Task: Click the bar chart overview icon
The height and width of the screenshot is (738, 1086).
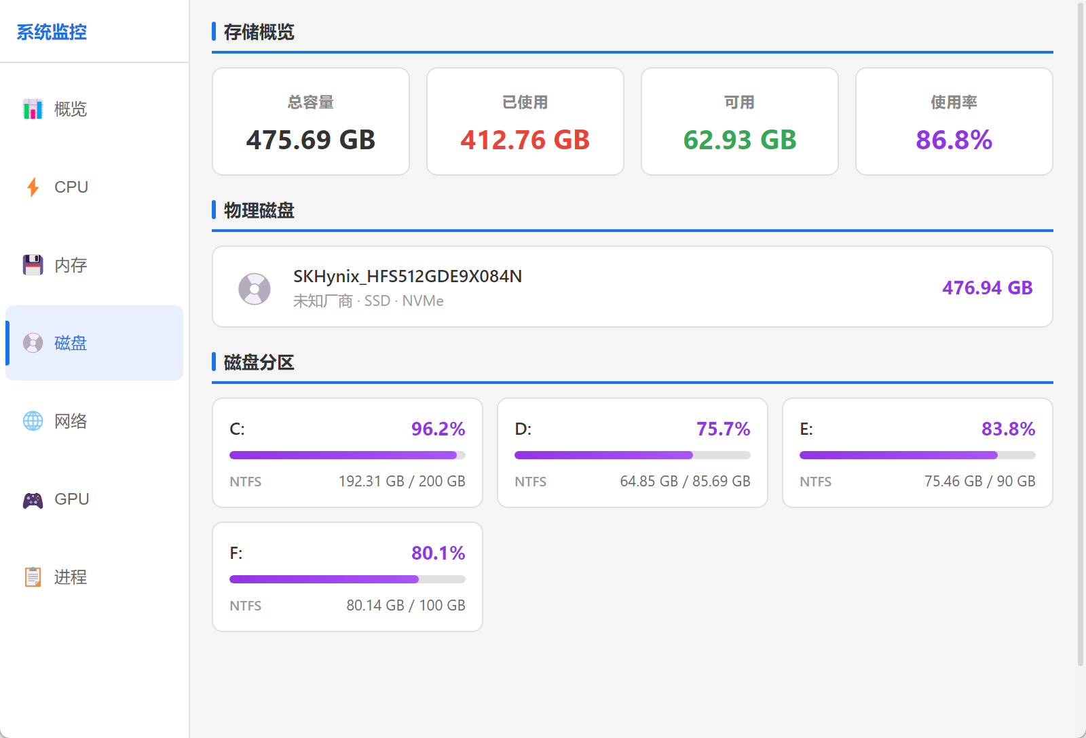Action: (x=33, y=109)
